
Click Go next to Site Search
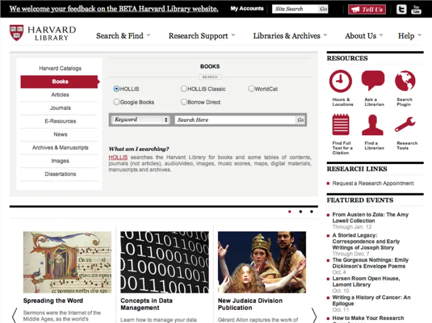click(x=323, y=9)
